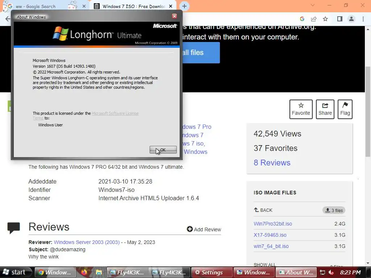Switch to Settings taskbar button
The image size is (371, 278).
(x=212, y=272)
